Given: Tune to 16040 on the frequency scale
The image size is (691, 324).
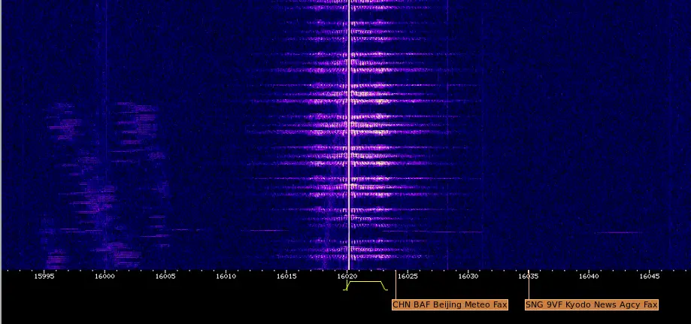Looking at the screenshot, I should point(589,277).
